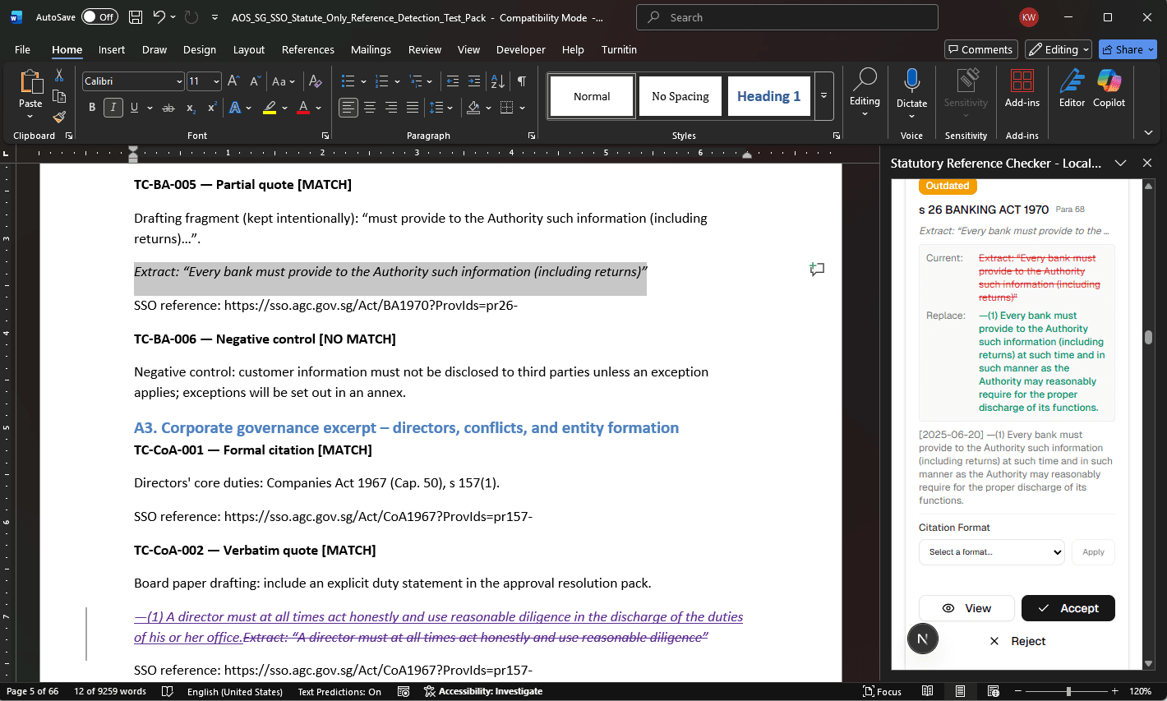The width and height of the screenshot is (1167, 701).
Task: Apply subscript formatting
Action: tap(191, 108)
